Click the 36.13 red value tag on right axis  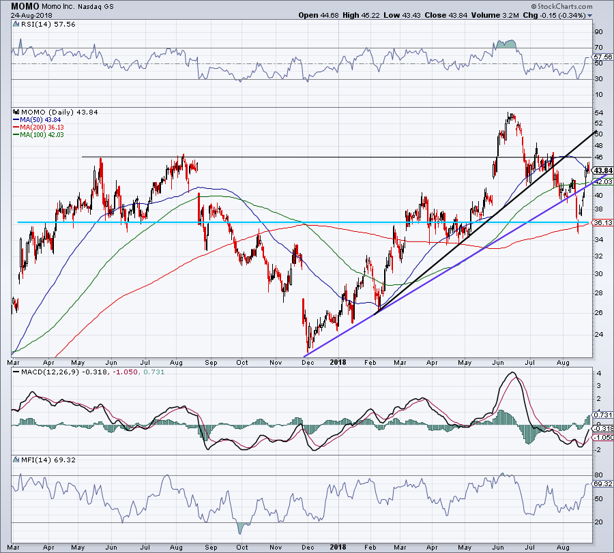603,223
